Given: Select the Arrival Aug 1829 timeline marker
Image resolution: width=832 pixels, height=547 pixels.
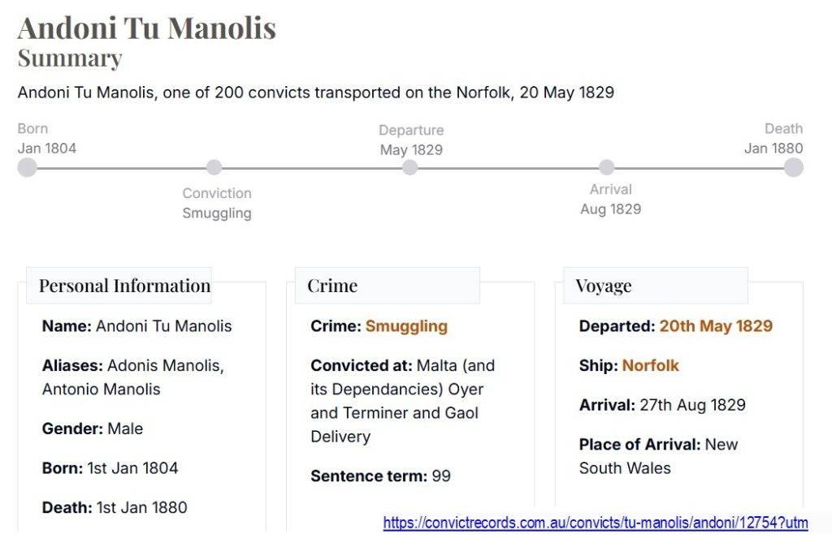Looking at the screenshot, I should (606, 167).
